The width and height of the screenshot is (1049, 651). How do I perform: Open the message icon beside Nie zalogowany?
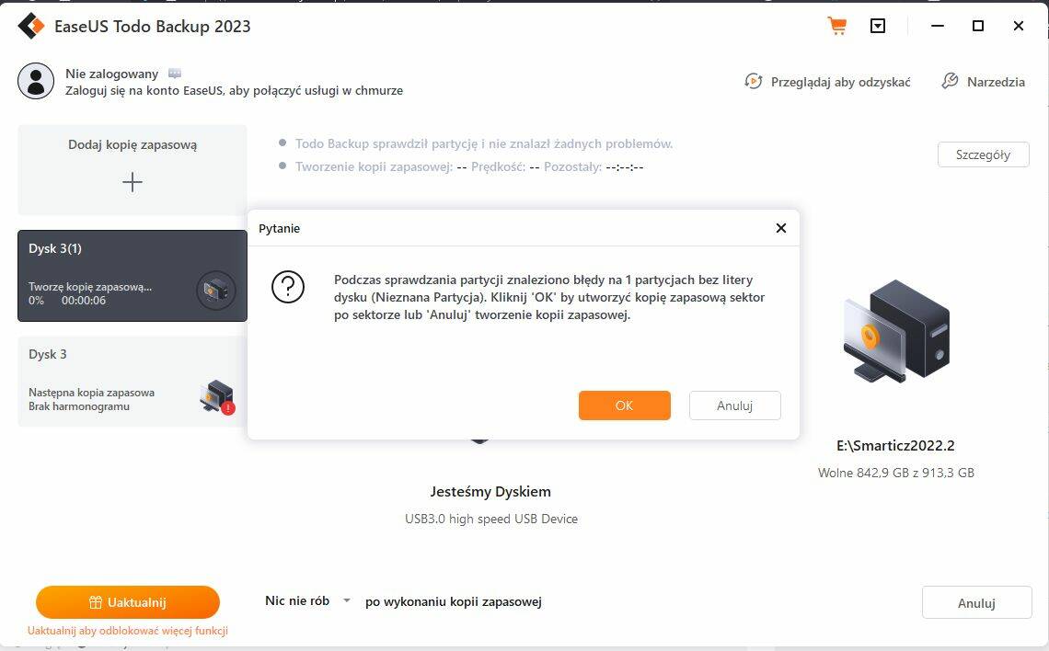coord(175,73)
